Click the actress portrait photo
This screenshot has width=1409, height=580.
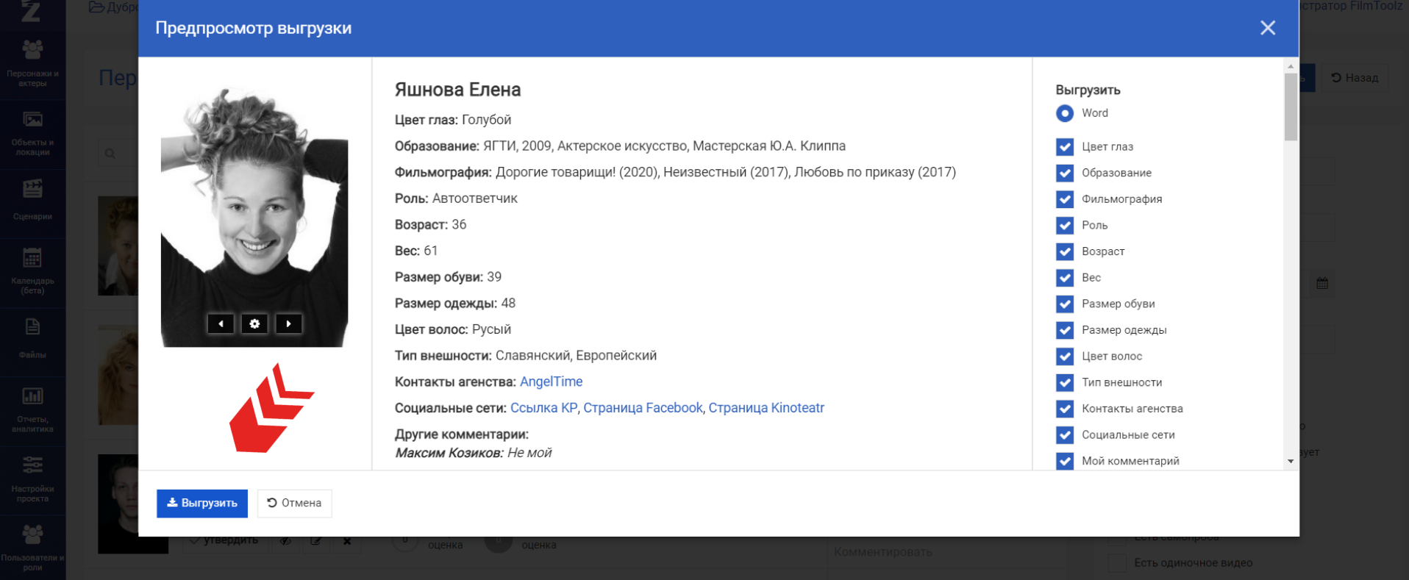pyautogui.click(x=254, y=217)
